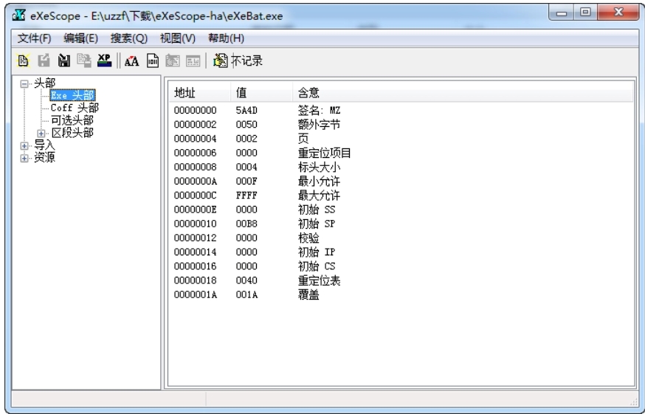Viewport: 645px width, 414px height.
Task: Click the 初始 SS meaning text
Action: coord(317,210)
